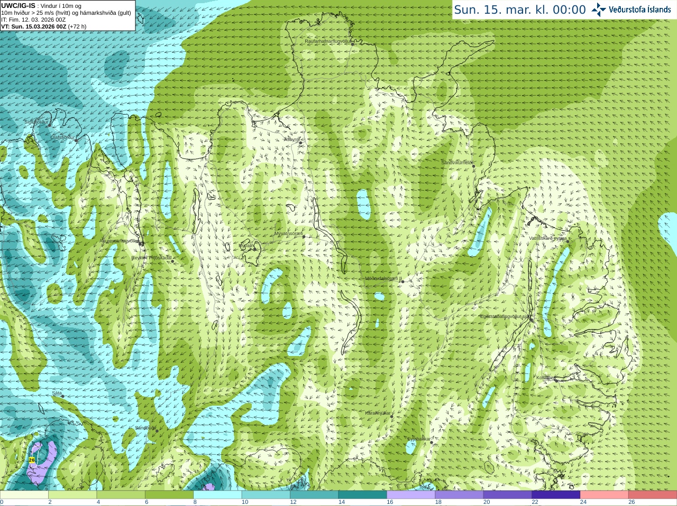Click the UWC/IG-IS model title
This screenshot has height=506, width=677.
click(18, 5)
